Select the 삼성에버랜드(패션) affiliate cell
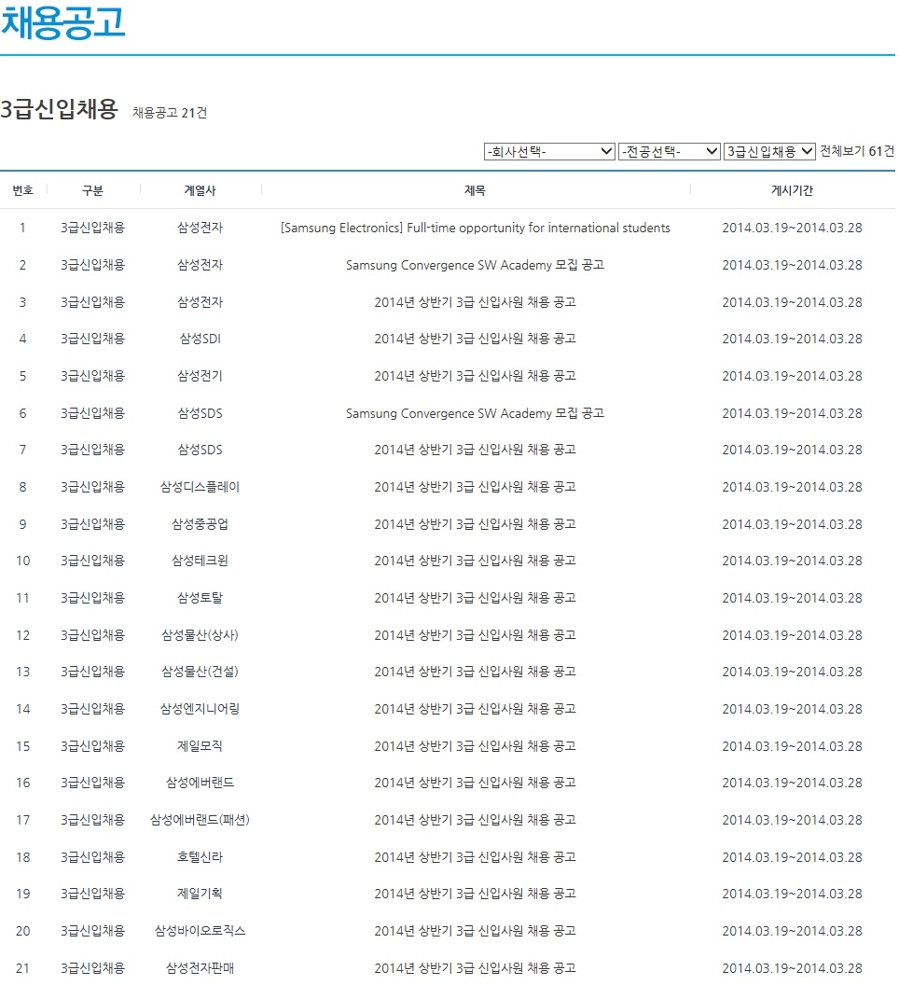 [200, 820]
